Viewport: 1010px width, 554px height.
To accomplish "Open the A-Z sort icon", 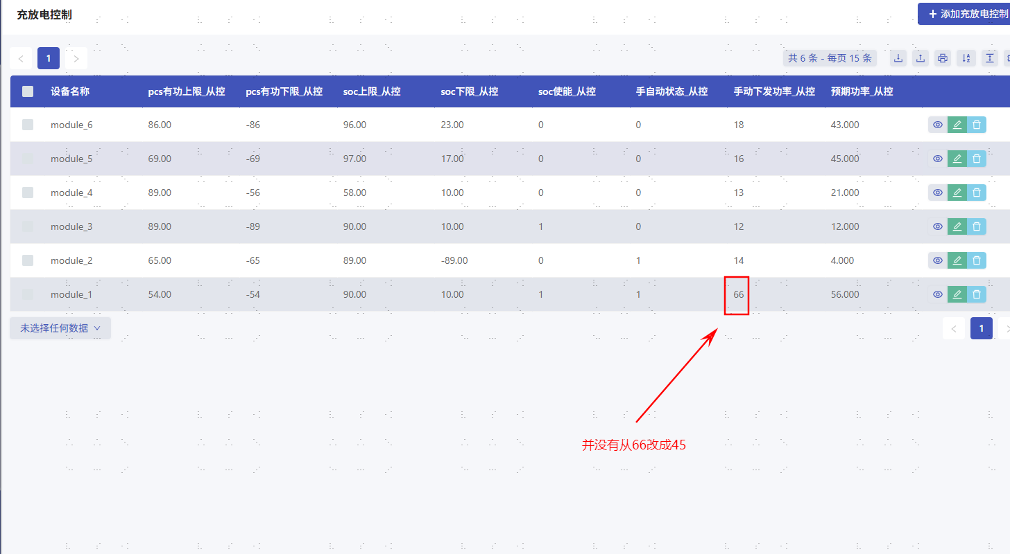I will tap(966, 58).
